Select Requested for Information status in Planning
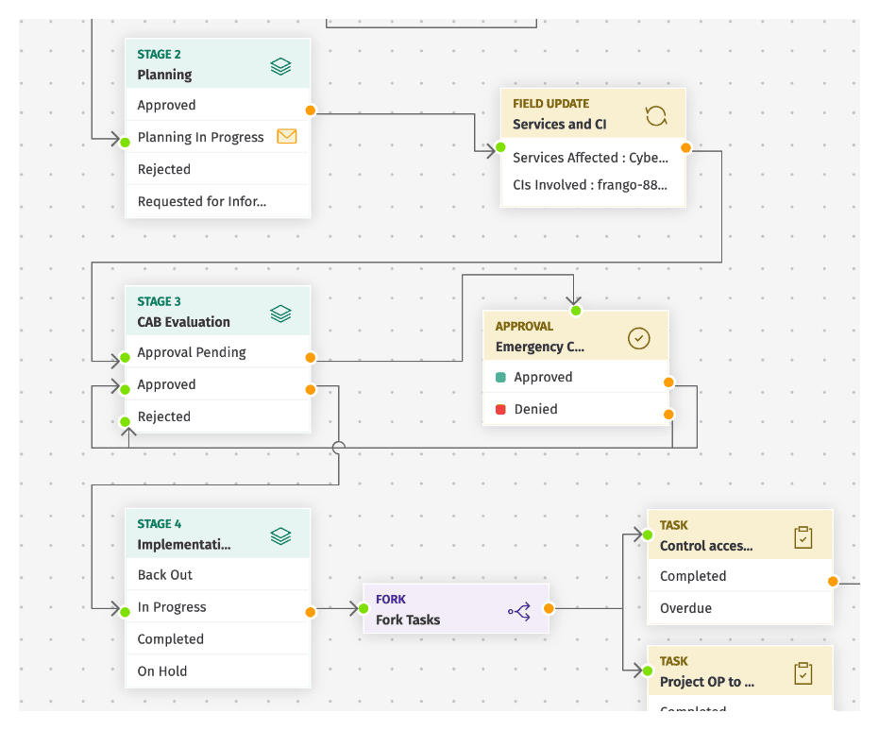879x730 pixels. (x=202, y=201)
